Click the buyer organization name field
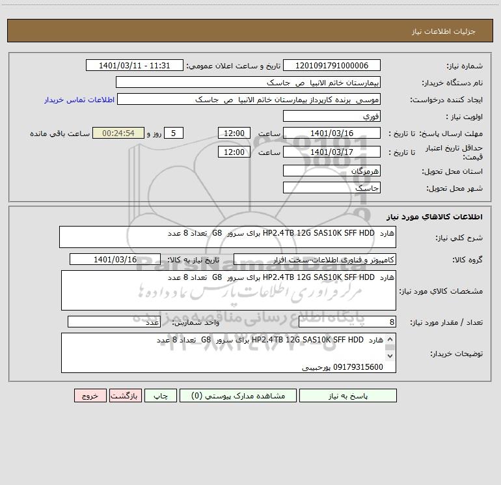The width and height of the screenshot is (501, 485). point(248,82)
